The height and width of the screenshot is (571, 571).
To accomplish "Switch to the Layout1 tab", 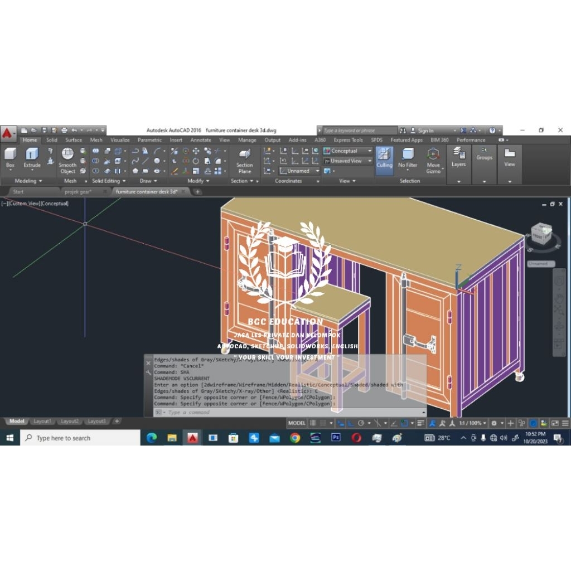I will point(42,422).
